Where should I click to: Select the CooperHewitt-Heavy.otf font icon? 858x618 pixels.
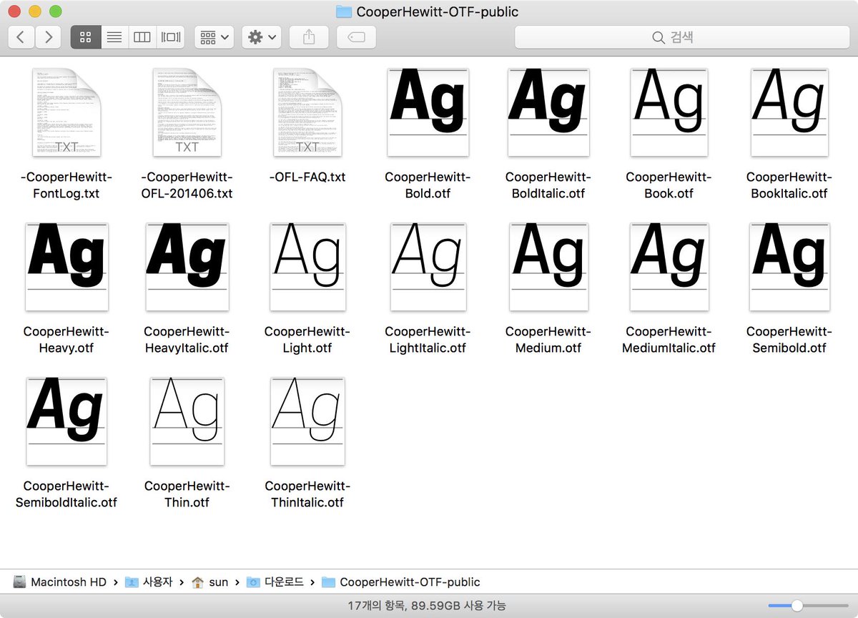tap(66, 267)
